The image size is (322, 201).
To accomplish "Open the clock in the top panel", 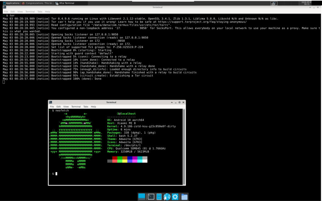I will tap(306, 3).
